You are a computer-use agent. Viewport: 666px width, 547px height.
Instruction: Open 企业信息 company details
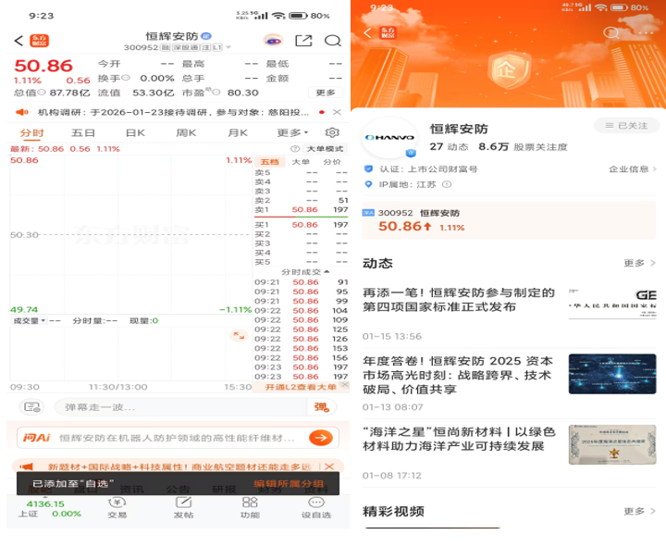633,168
